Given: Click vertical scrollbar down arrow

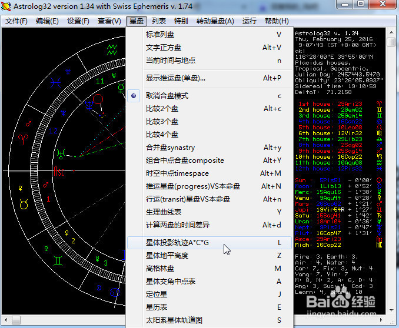Looking at the screenshot, I should 391,310.
